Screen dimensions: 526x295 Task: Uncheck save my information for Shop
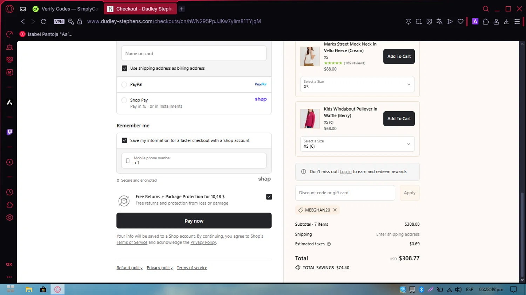point(124,140)
